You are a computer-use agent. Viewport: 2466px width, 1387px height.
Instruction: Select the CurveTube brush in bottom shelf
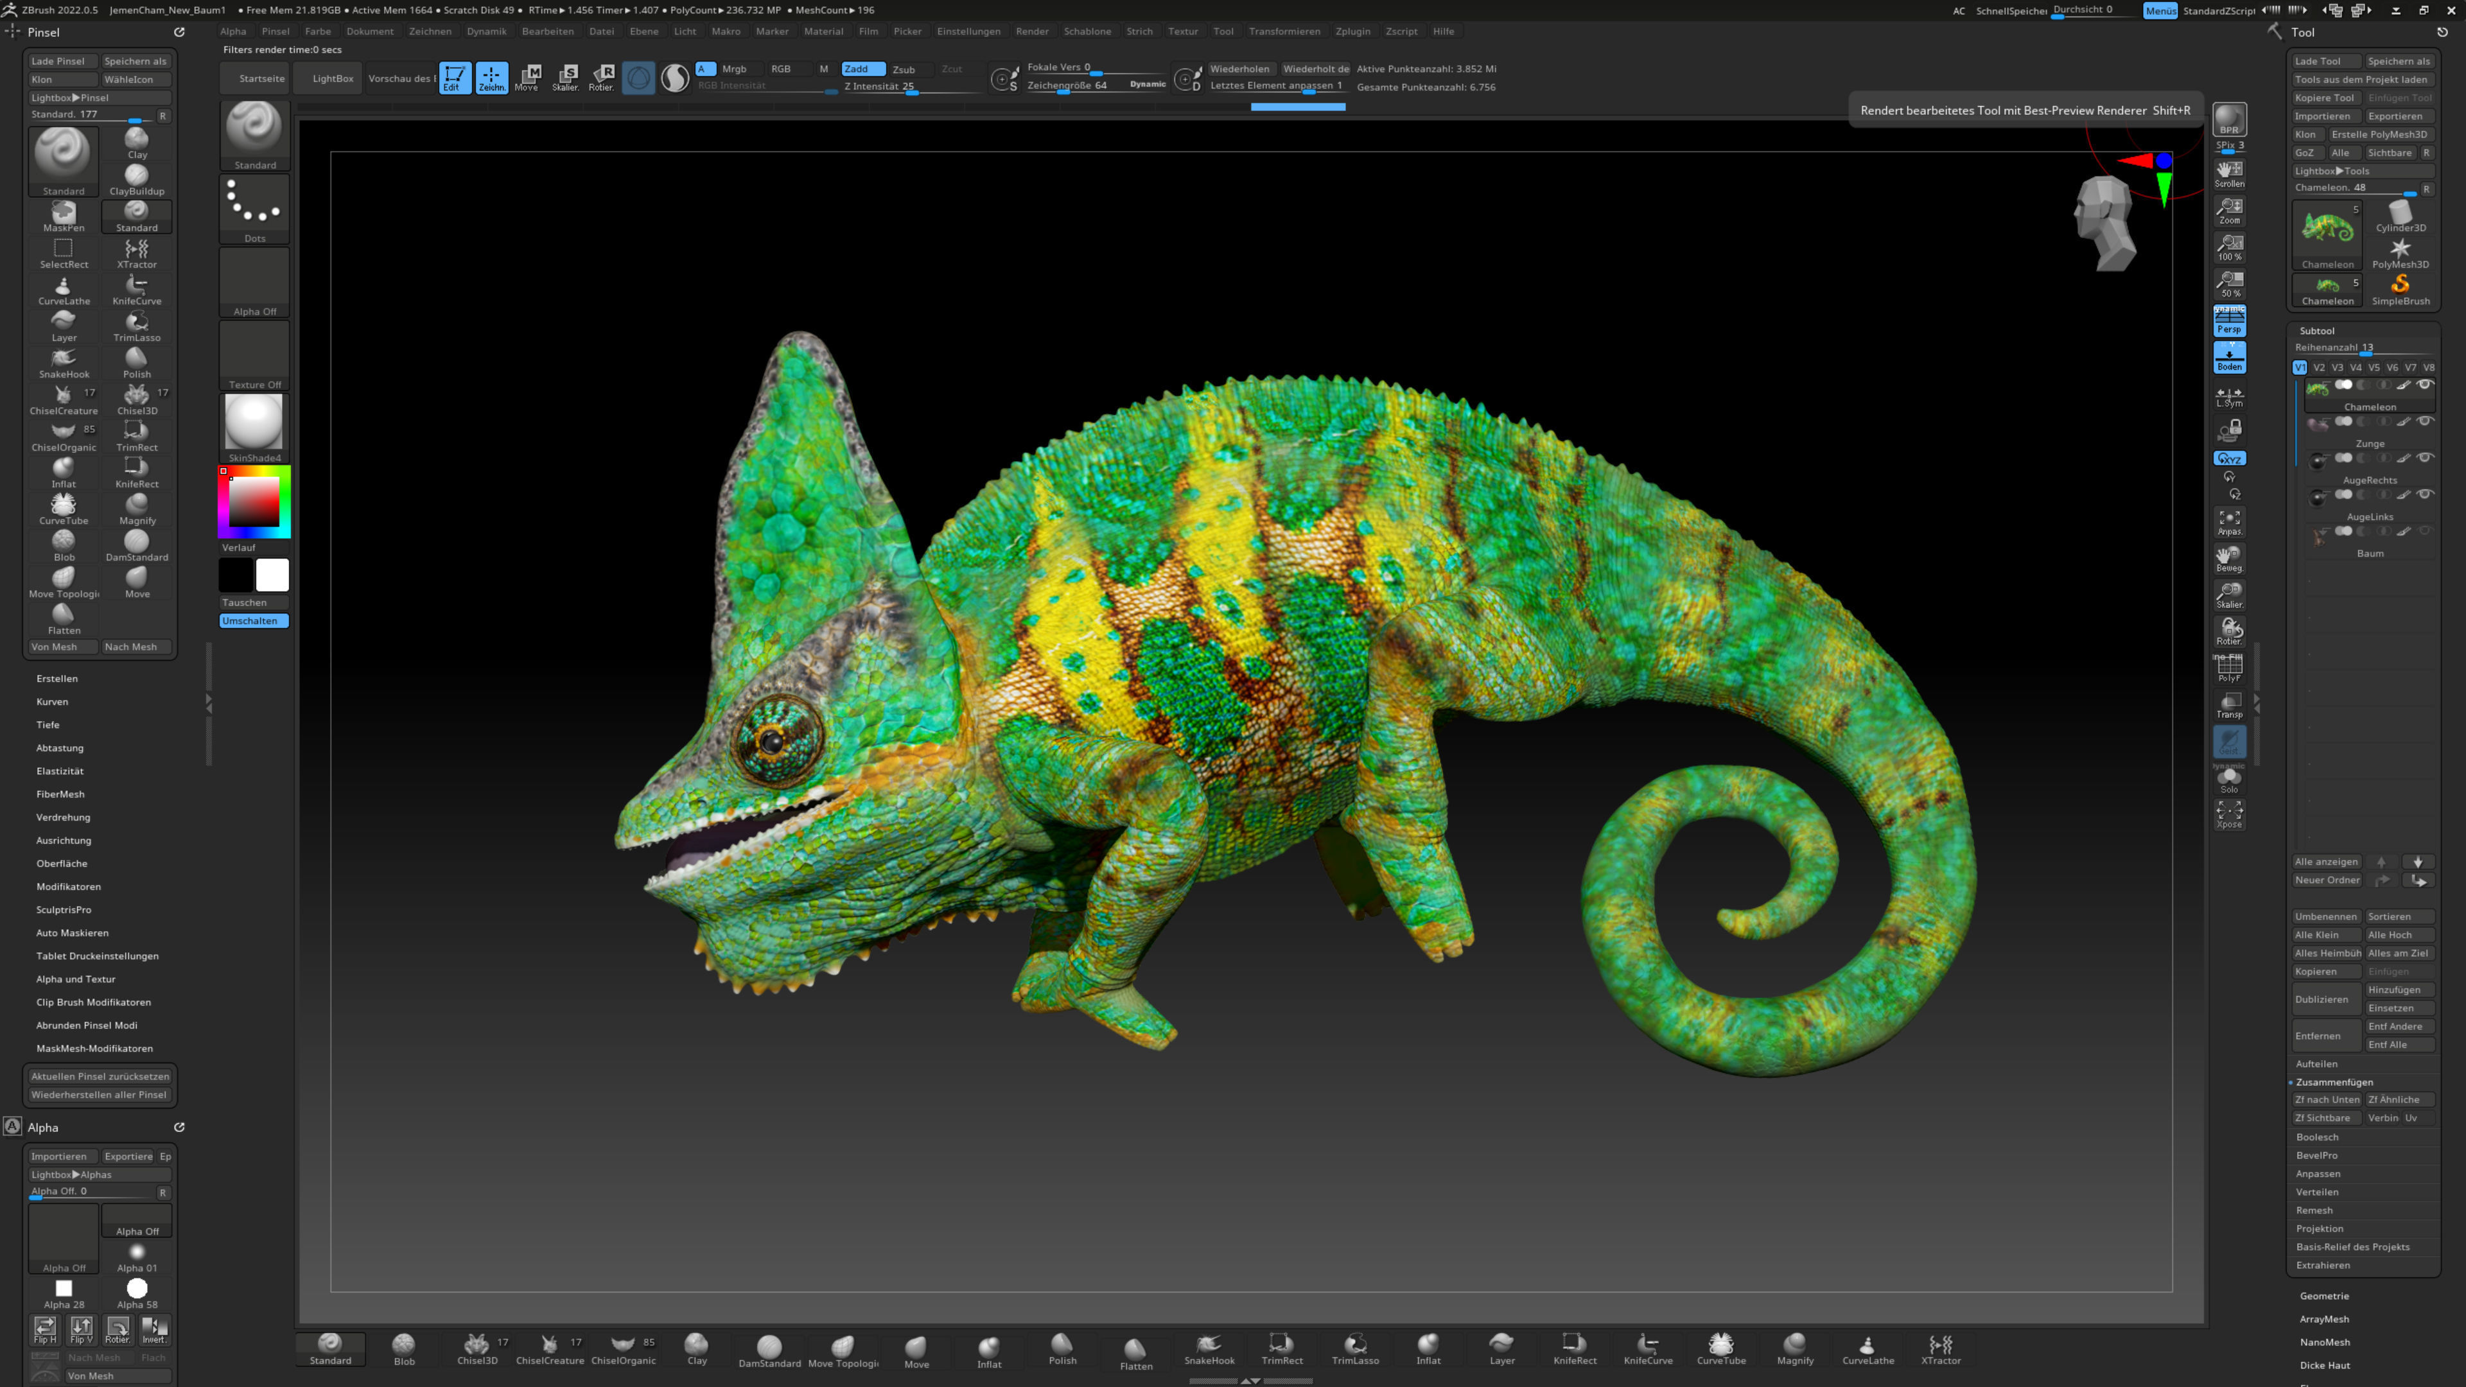(1720, 1348)
